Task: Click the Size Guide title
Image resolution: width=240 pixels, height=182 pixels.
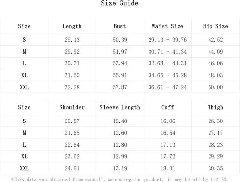Action: 120,3
